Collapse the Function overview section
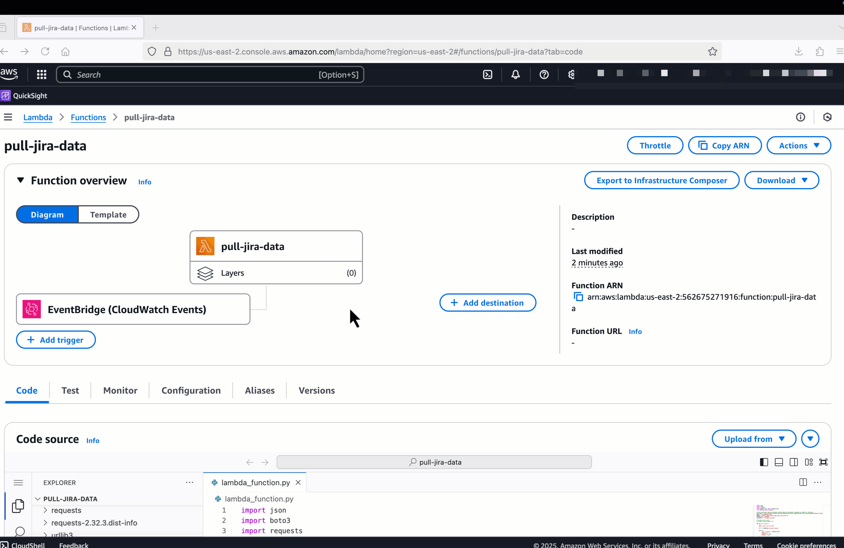The width and height of the screenshot is (844, 548). (21, 180)
